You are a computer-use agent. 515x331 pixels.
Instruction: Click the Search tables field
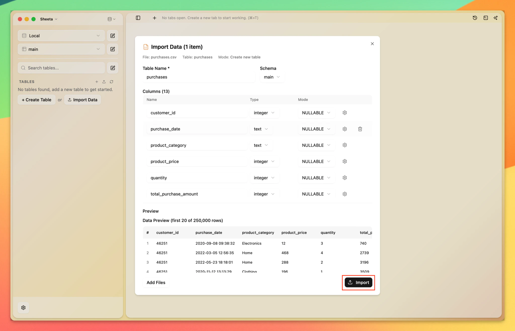coord(61,68)
